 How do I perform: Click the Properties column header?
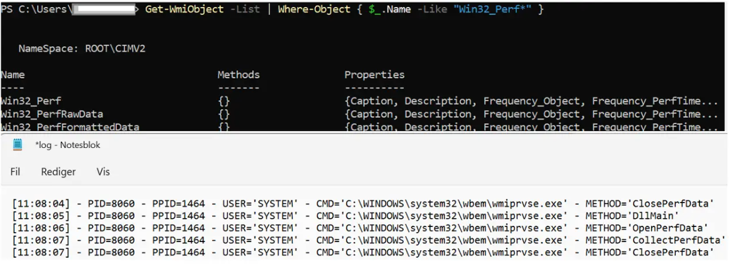374,75
